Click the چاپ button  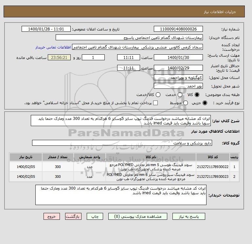pos(95,216)
